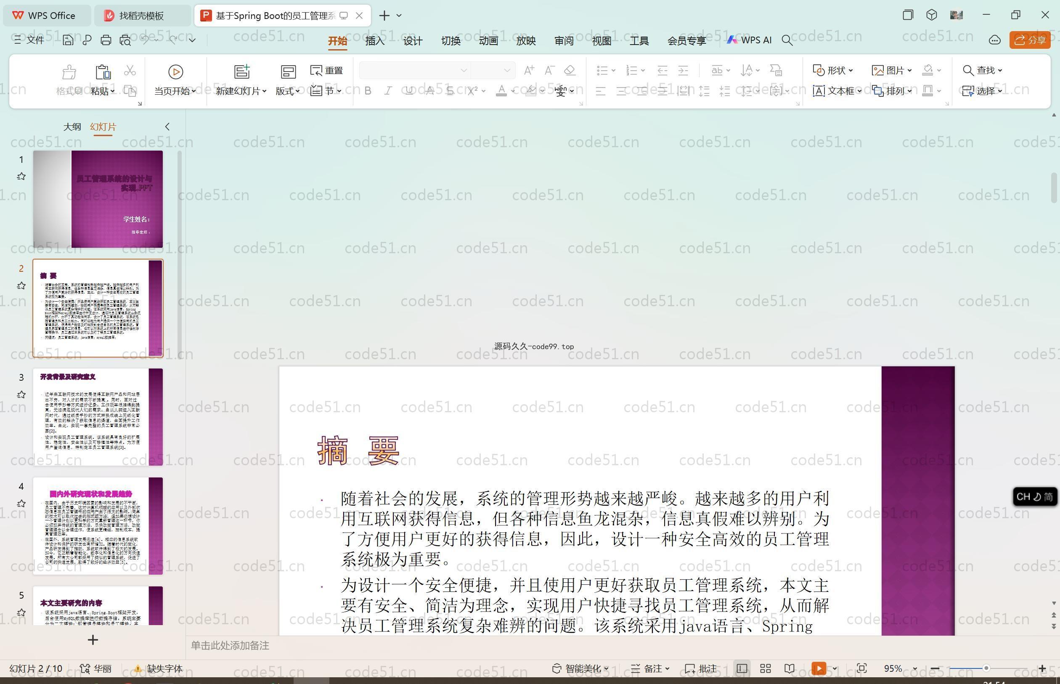Collapse the slide thumbnail panel chevron
Screen dimensions: 1060x684
[167, 127]
